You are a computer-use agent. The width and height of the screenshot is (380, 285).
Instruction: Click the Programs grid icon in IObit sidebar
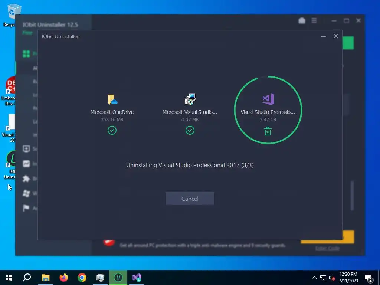coord(26,53)
